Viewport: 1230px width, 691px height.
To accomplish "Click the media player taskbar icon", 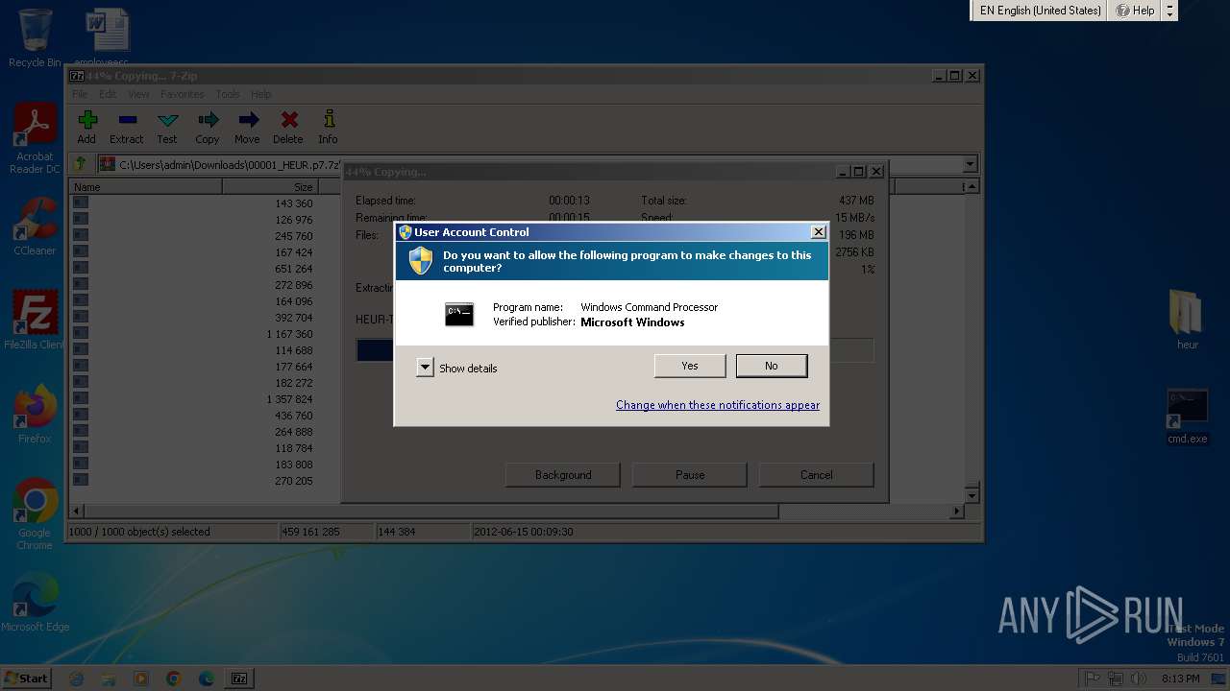I will pyautogui.click(x=141, y=679).
